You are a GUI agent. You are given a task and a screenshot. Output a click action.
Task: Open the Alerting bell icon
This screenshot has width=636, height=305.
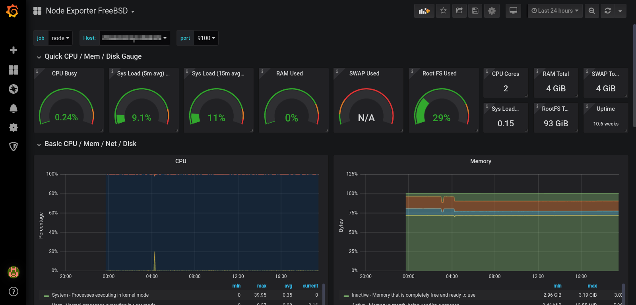pyautogui.click(x=14, y=108)
